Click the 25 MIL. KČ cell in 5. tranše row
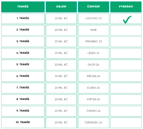The image size is (143, 129). [x=61, y=65]
